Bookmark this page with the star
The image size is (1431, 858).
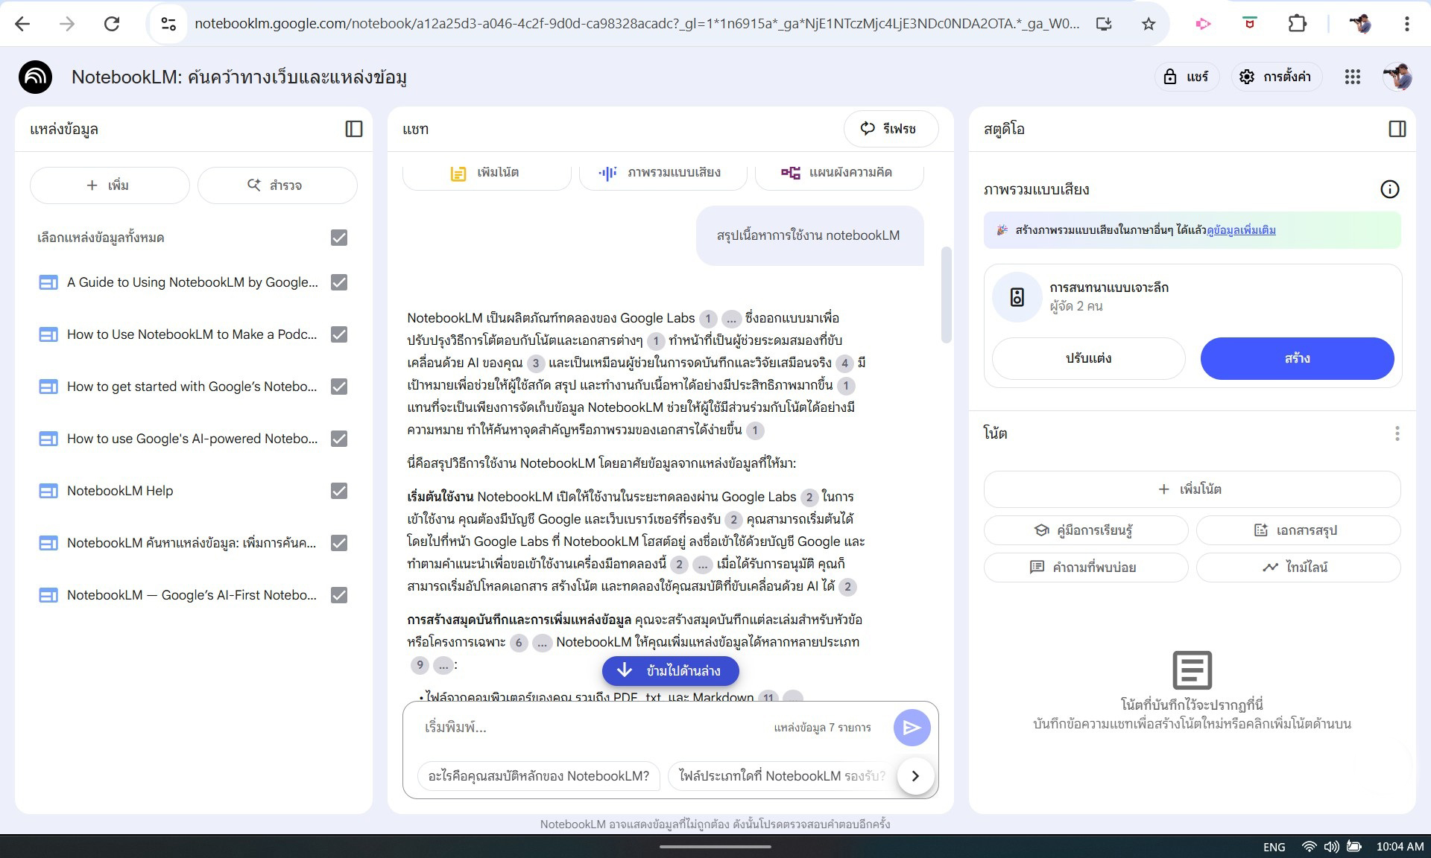pyautogui.click(x=1149, y=24)
